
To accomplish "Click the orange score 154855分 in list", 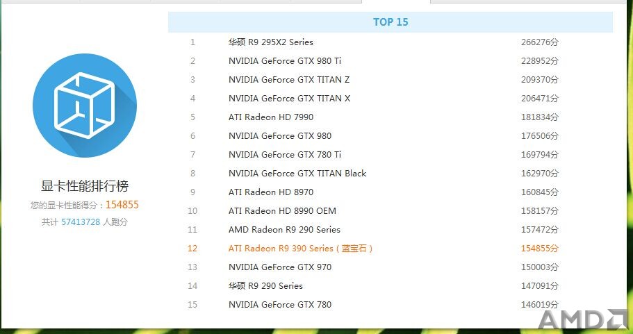I will (x=540, y=249).
